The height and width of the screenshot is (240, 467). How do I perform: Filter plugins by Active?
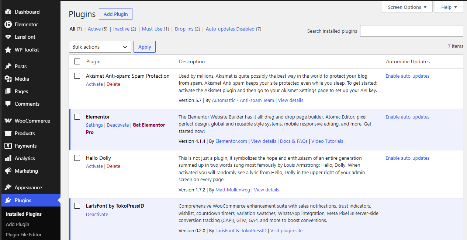(x=94, y=29)
